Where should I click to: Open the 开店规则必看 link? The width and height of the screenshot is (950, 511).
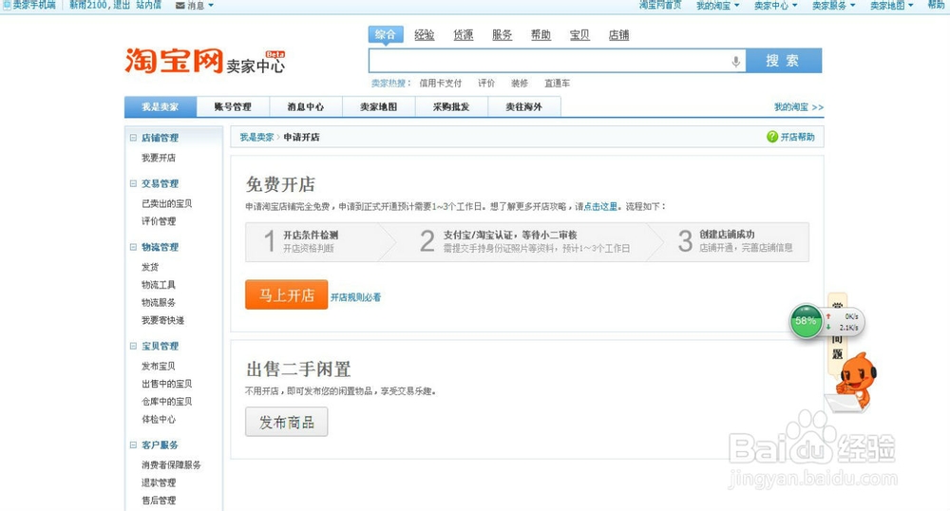[x=355, y=297]
